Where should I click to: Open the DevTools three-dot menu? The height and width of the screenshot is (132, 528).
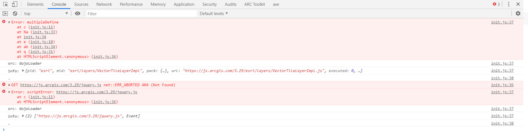(508, 4)
